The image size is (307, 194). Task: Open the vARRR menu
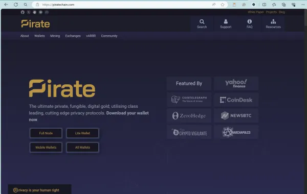point(91,36)
